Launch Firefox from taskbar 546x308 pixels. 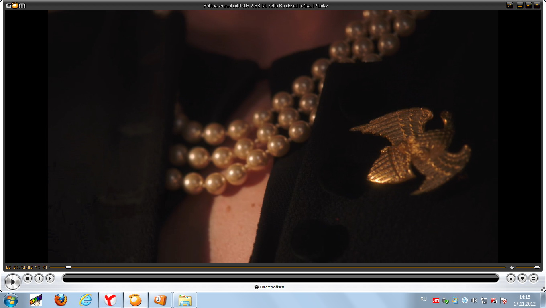pyautogui.click(x=61, y=300)
